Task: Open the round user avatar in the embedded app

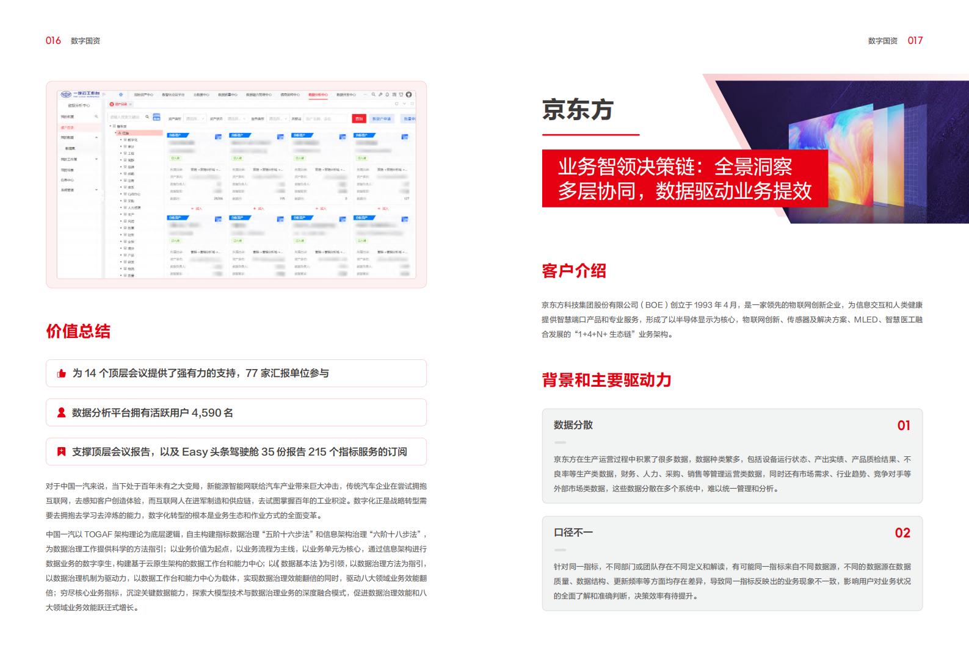Action: tap(409, 95)
